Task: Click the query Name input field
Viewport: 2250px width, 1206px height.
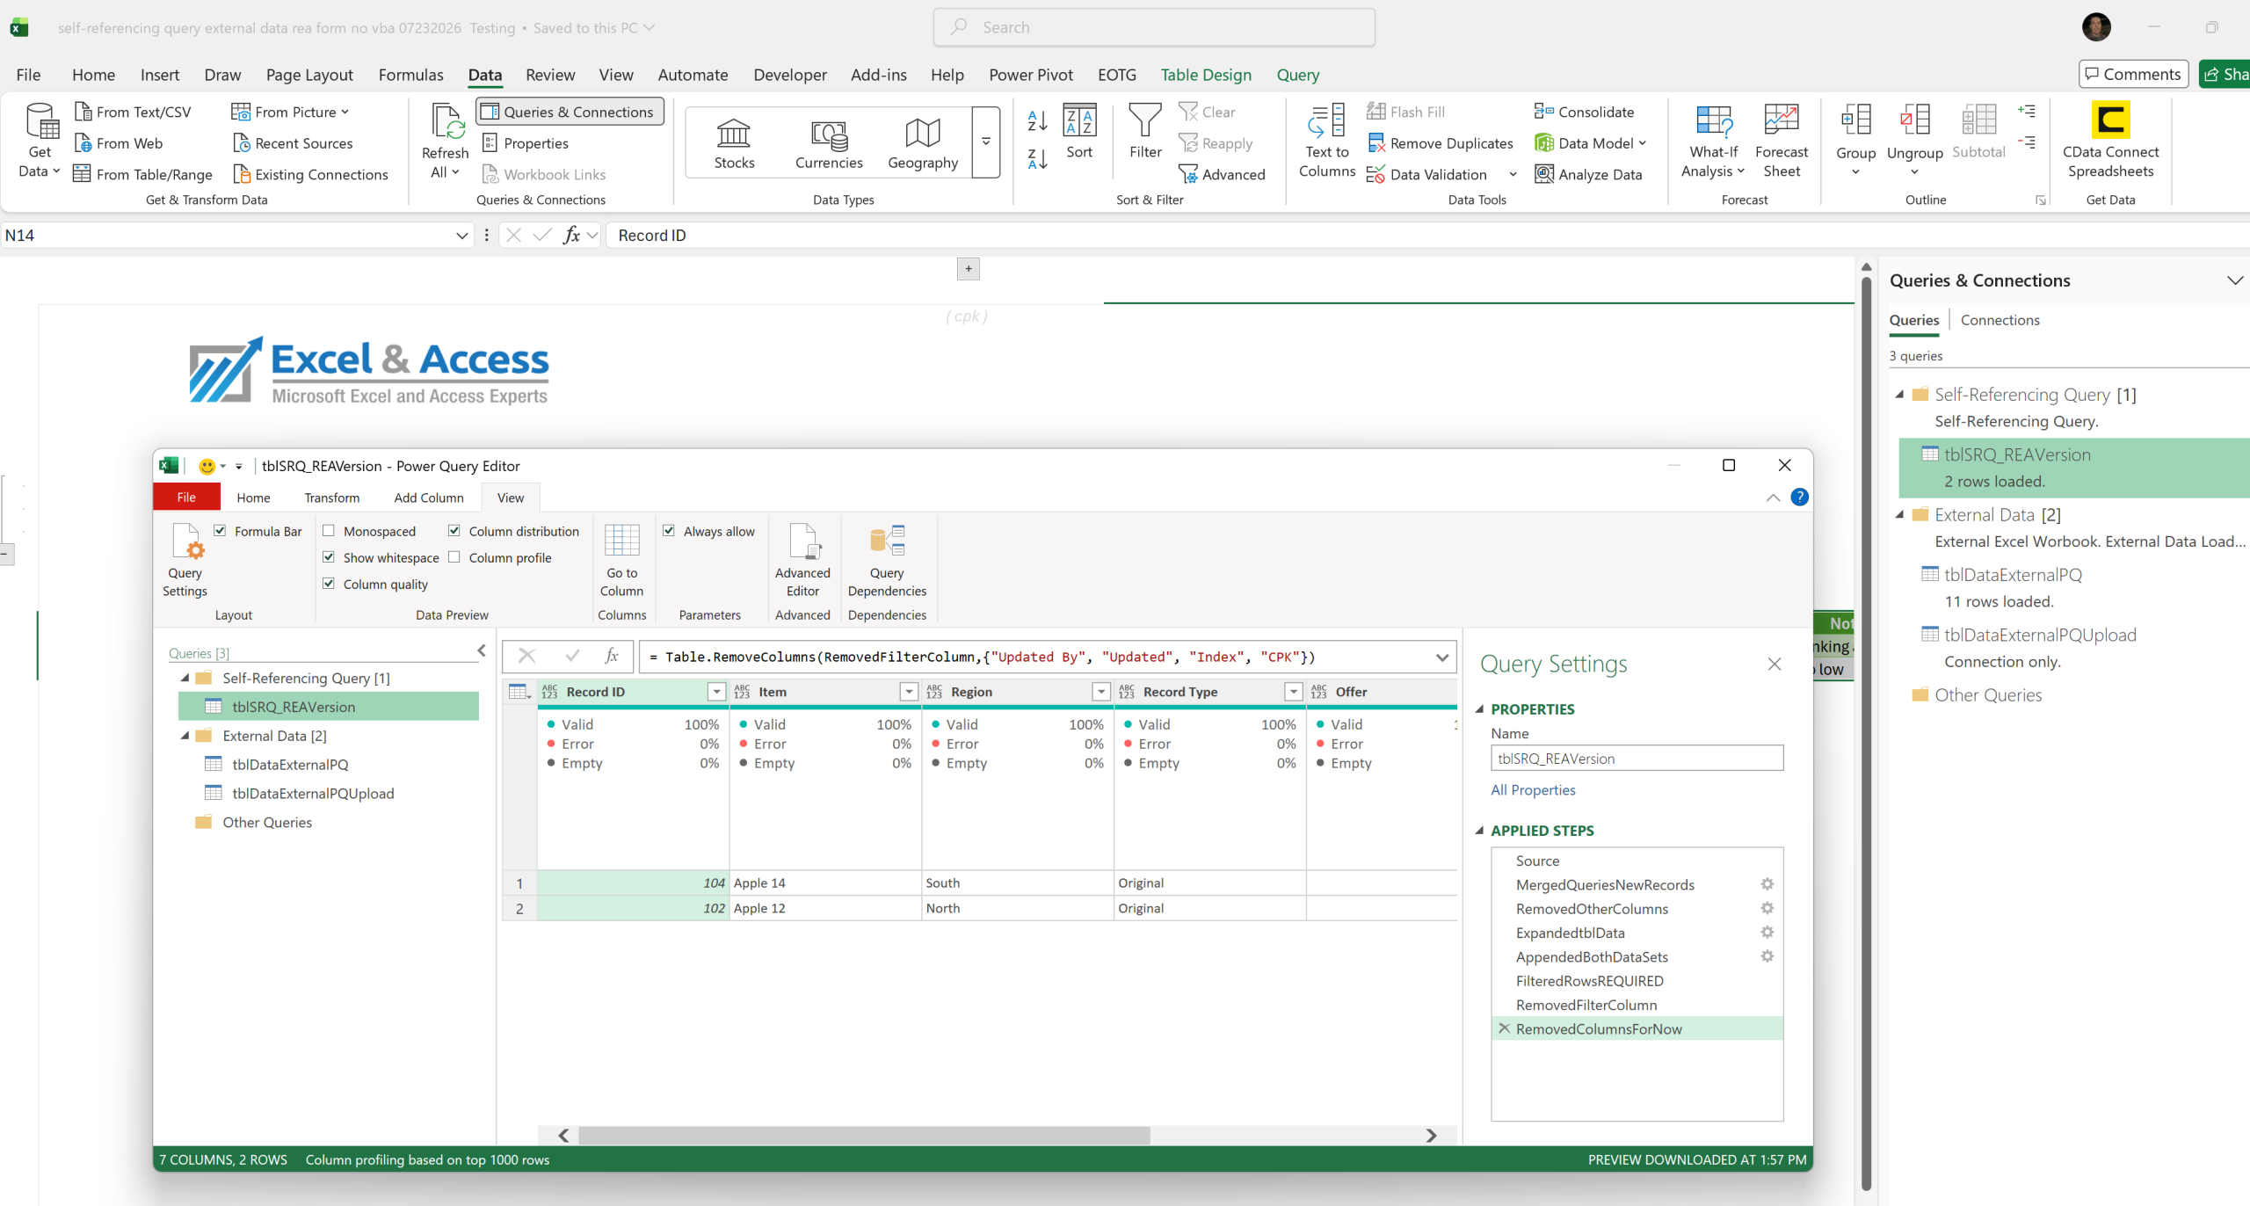Action: (x=1637, y=759)
